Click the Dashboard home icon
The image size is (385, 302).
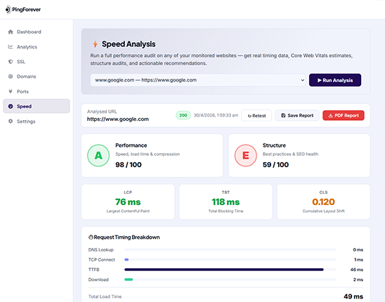click(x=11, y=32)
